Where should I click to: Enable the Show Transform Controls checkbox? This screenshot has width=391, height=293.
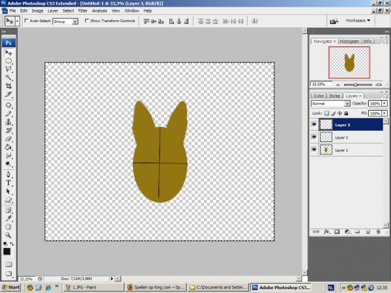click(87, 21)
